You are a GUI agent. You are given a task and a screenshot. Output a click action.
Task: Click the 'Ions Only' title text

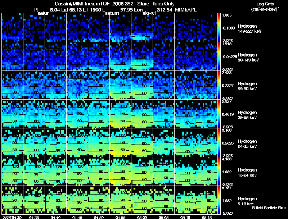(x=164, y=4)
